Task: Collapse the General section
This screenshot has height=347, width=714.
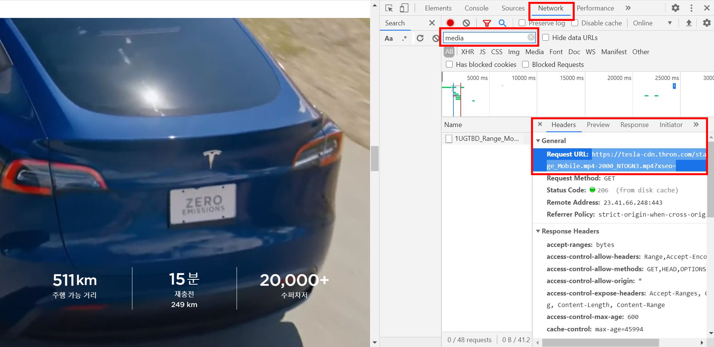Action: [x=538, y=141]
